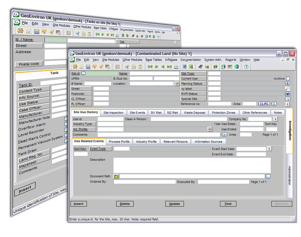Image resolution: width=301 pixels, height=237 pixels.
Task: Click the CLPG button
Action: [x=264, y=104]
